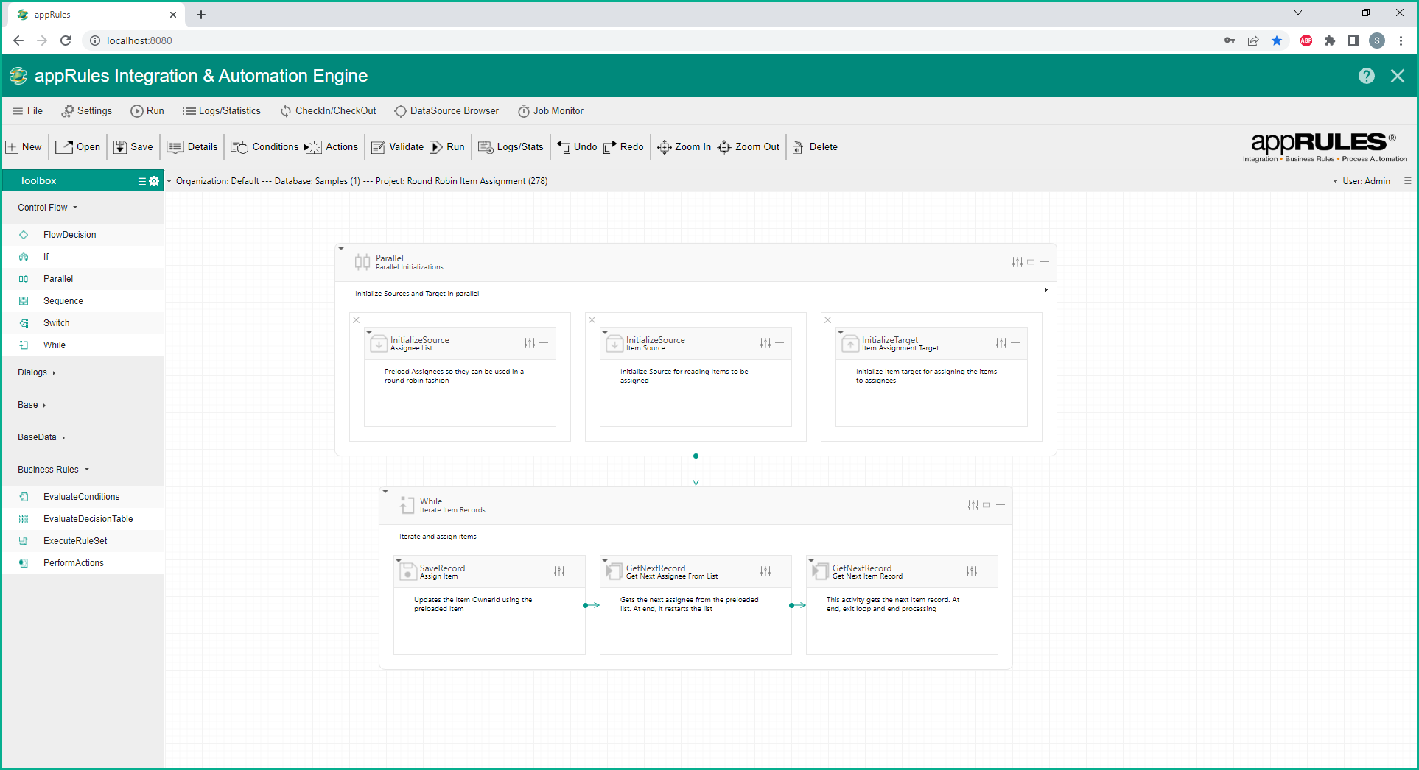Viewport: 1419px width, 770px height.
Task: Collapse the Business Rules toolbox group
Action: [54, 470]
